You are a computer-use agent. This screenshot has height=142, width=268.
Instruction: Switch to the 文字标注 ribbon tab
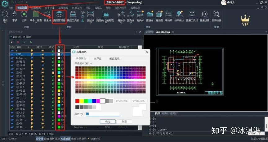50,8
